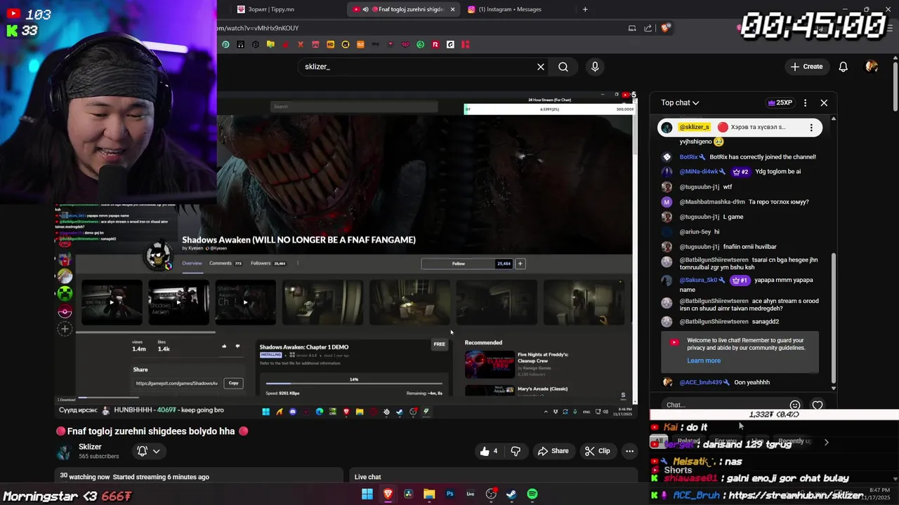Click the share page icon in address bar

pos(648,28)
